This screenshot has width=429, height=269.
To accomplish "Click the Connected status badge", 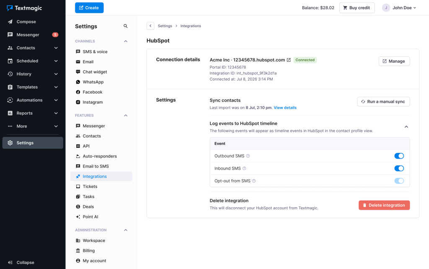I will click(305, 60).
